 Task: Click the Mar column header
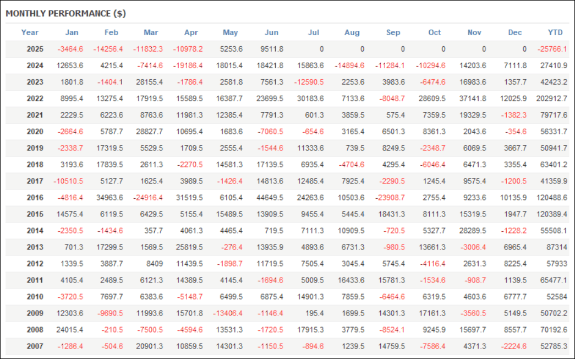pos(151,32)
